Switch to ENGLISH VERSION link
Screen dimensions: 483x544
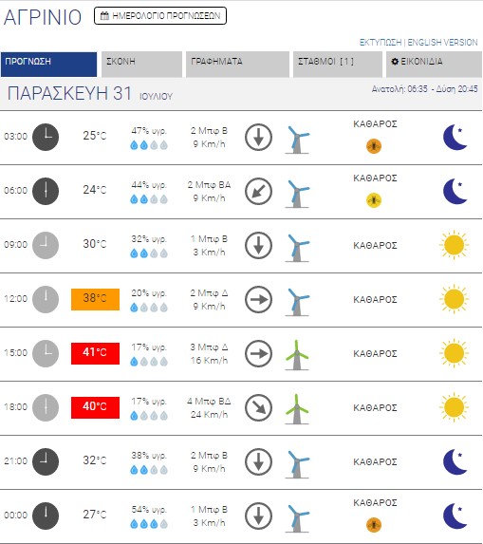point(442,43)
